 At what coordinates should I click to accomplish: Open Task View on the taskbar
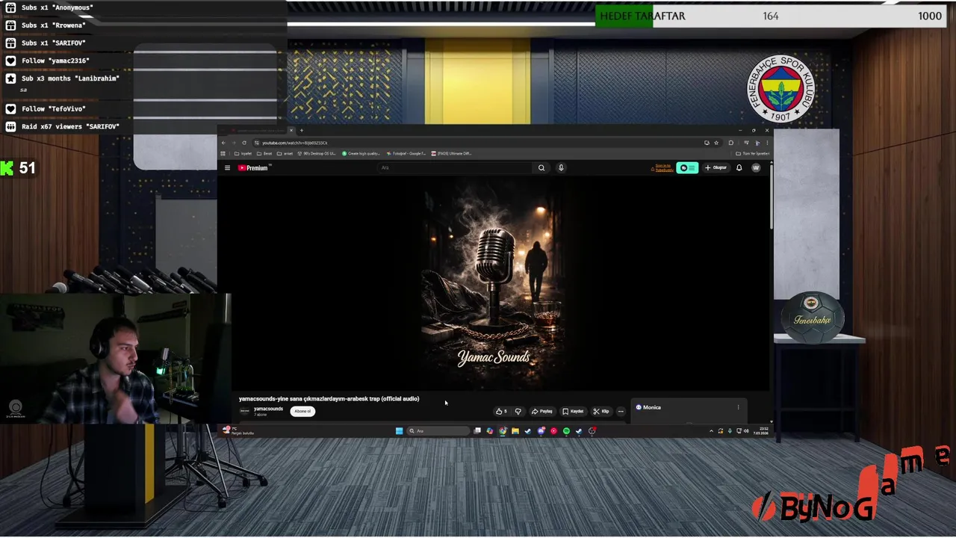477,430
